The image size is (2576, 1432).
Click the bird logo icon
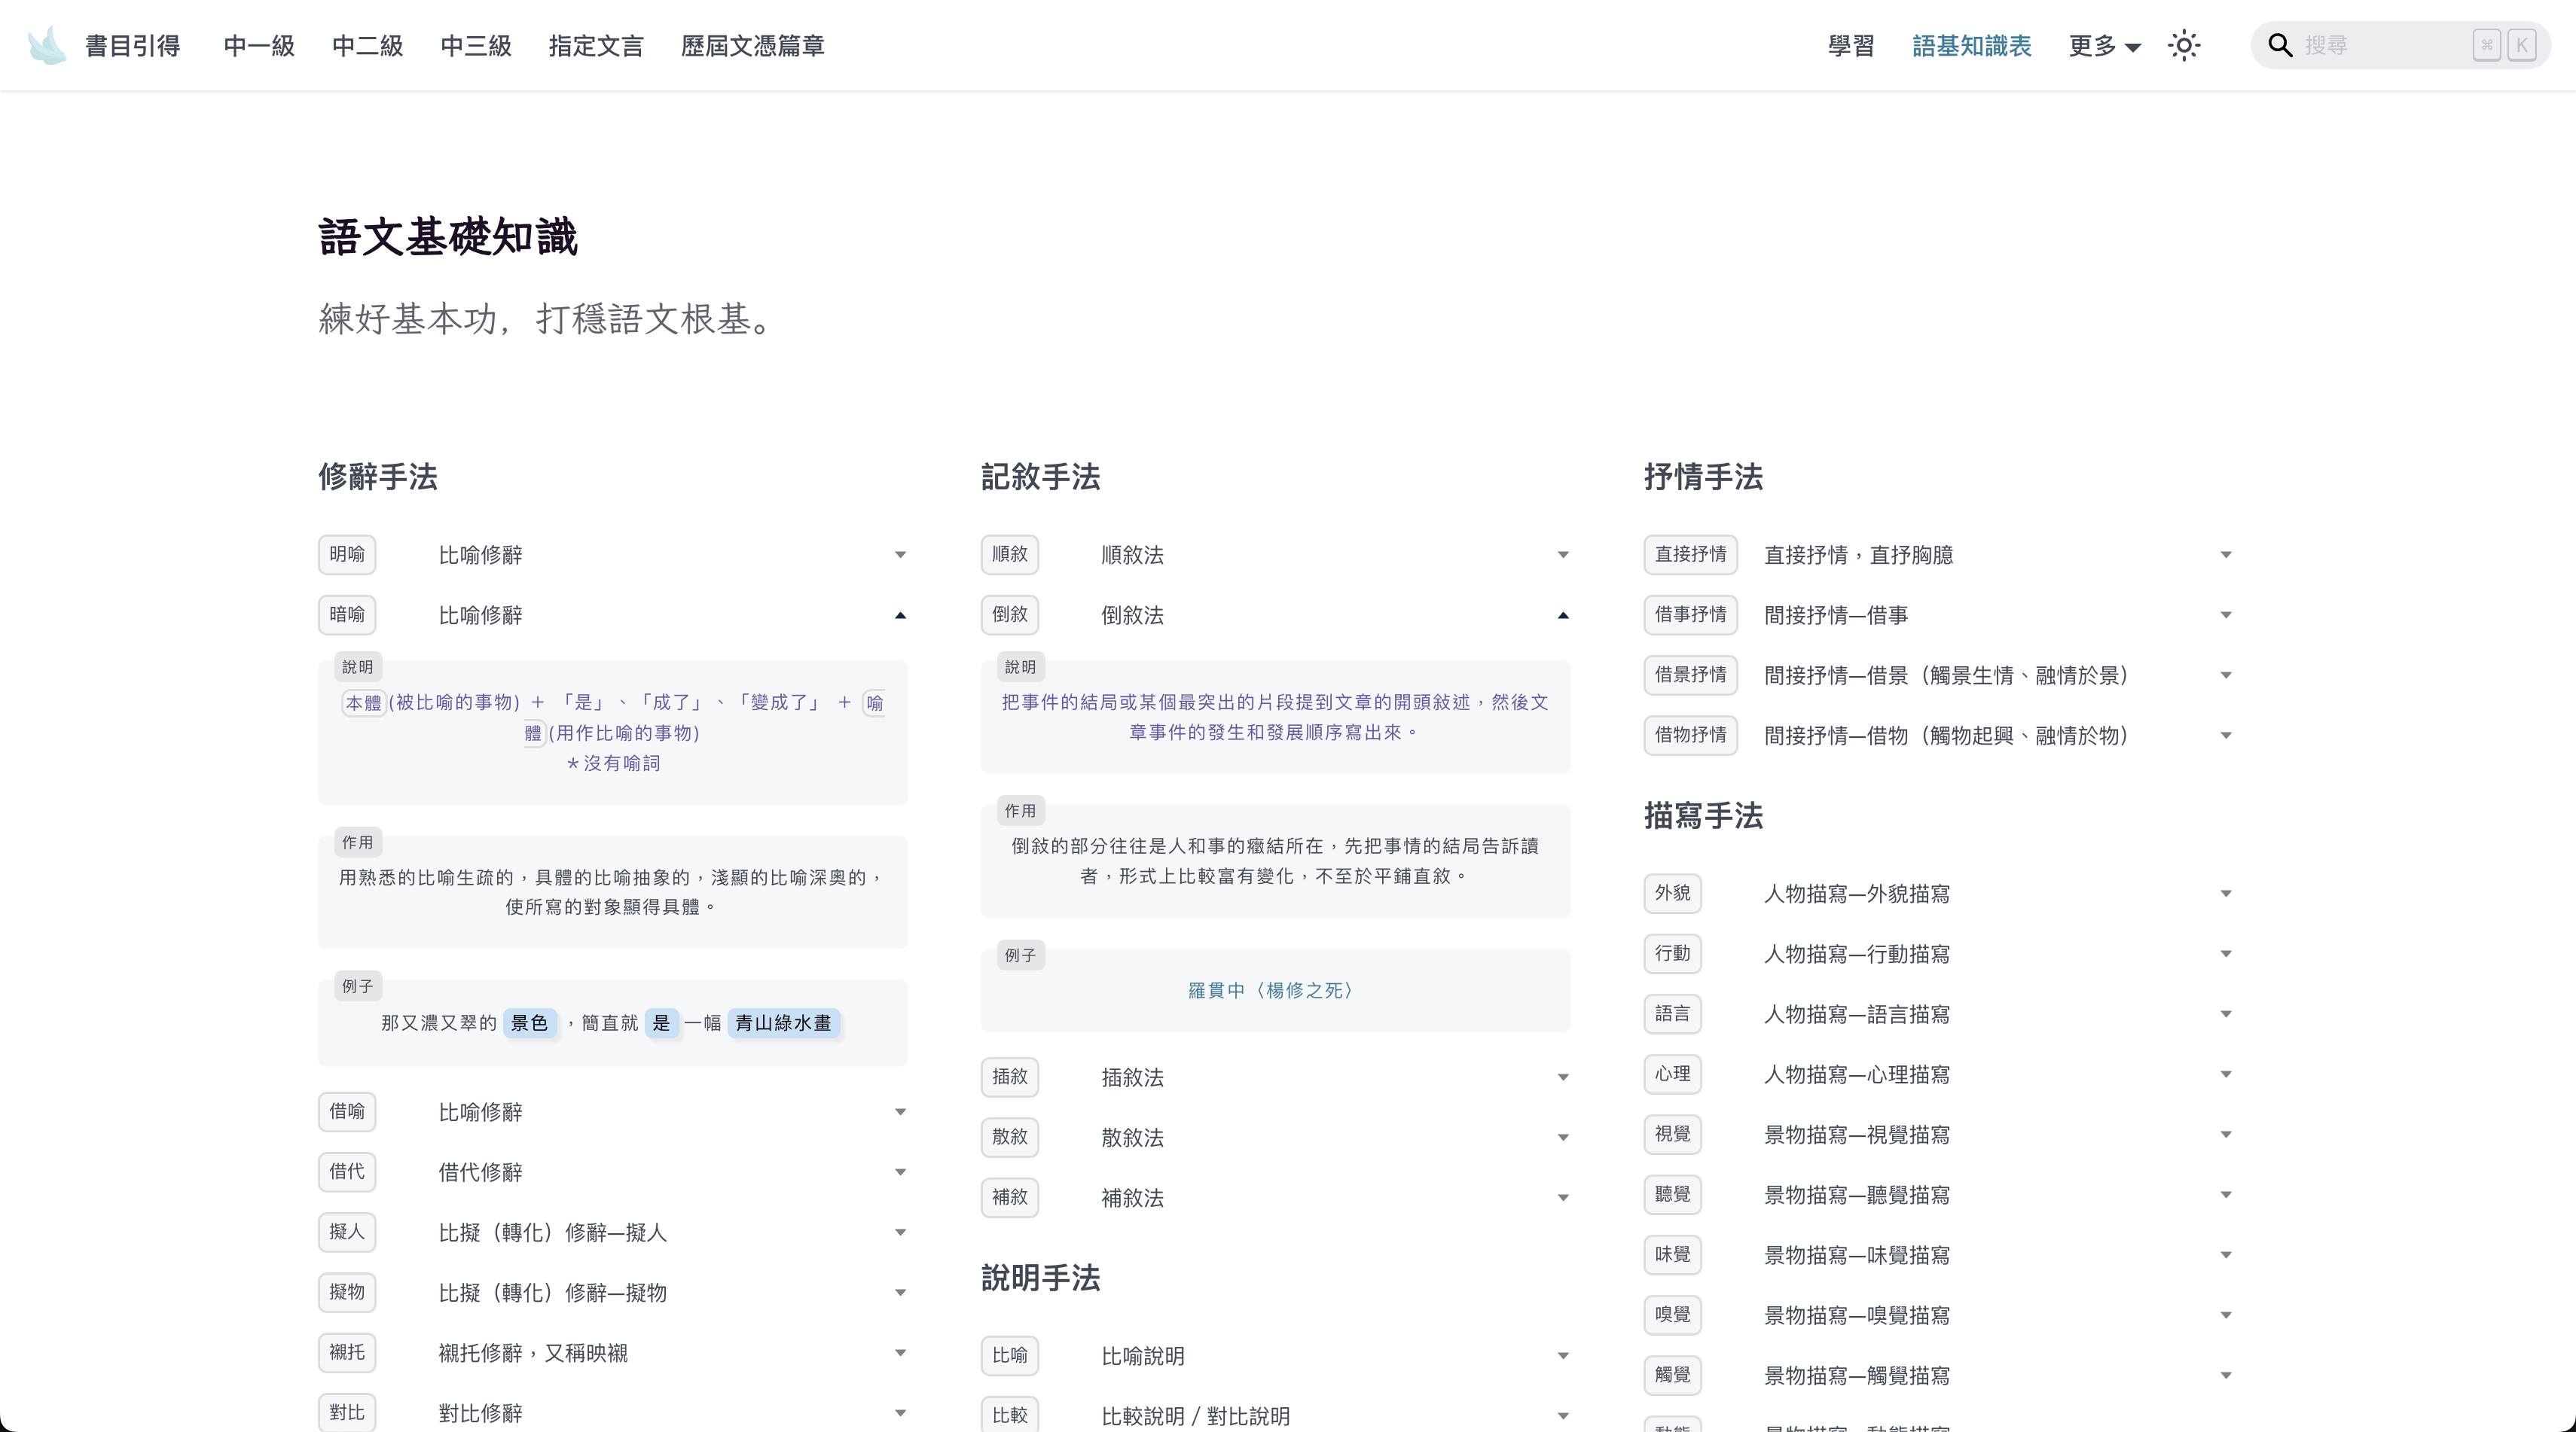tap(47, 46)
